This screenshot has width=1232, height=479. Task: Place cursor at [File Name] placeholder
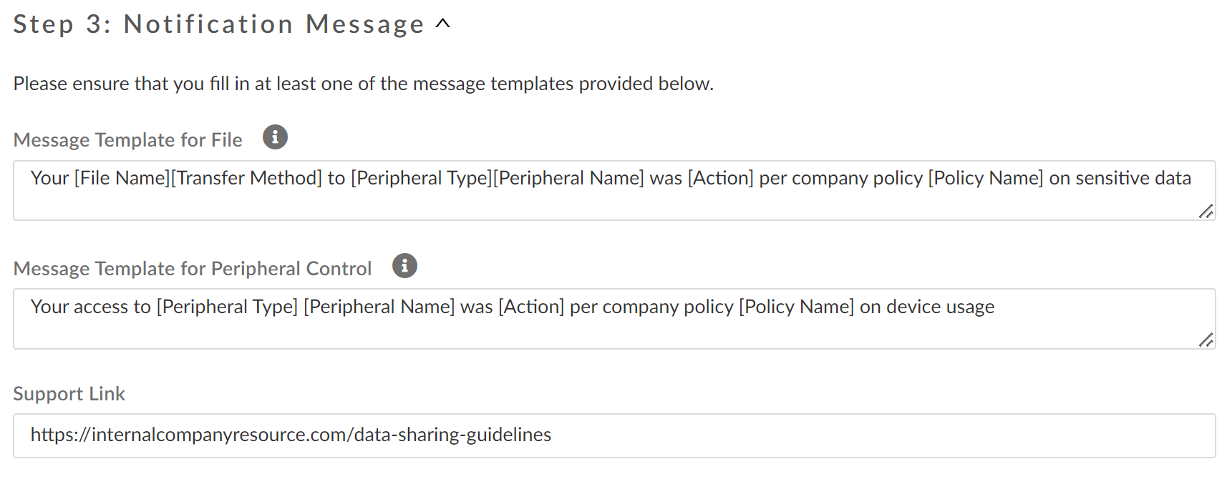click(121, 178)
